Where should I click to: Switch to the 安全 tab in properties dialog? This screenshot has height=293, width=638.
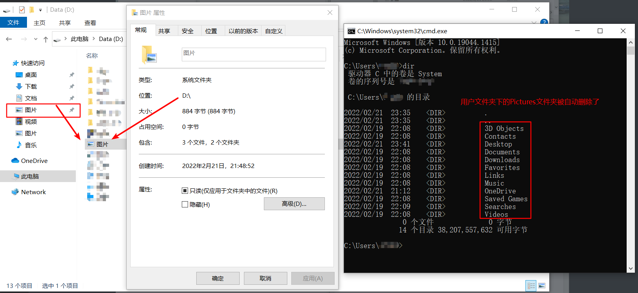pyautogui.click(x=188, y=31)
